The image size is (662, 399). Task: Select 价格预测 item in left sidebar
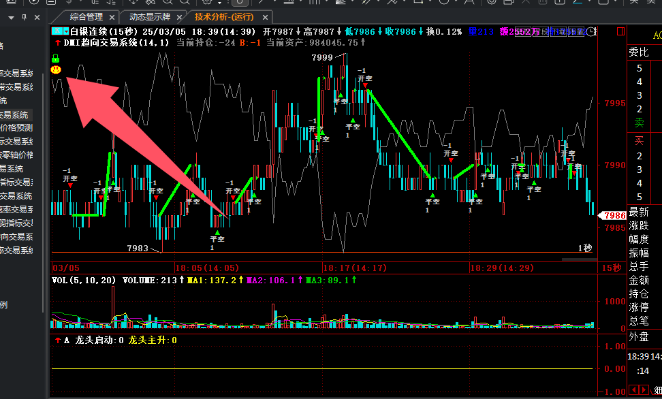16,127
